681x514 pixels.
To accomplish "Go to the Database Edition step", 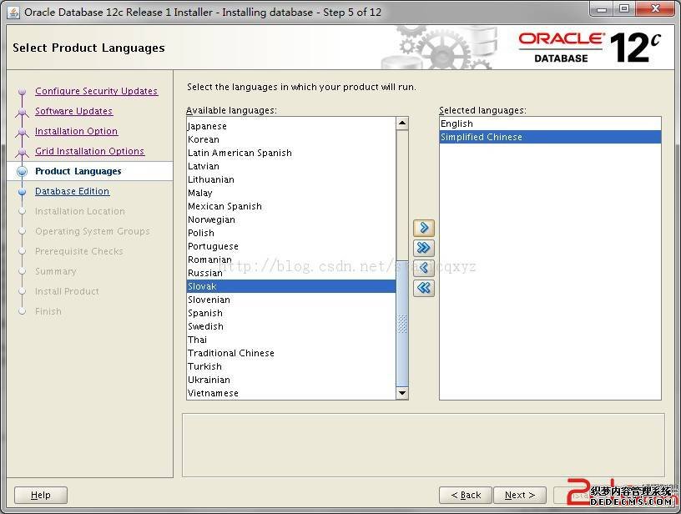I will click(72, 191).
